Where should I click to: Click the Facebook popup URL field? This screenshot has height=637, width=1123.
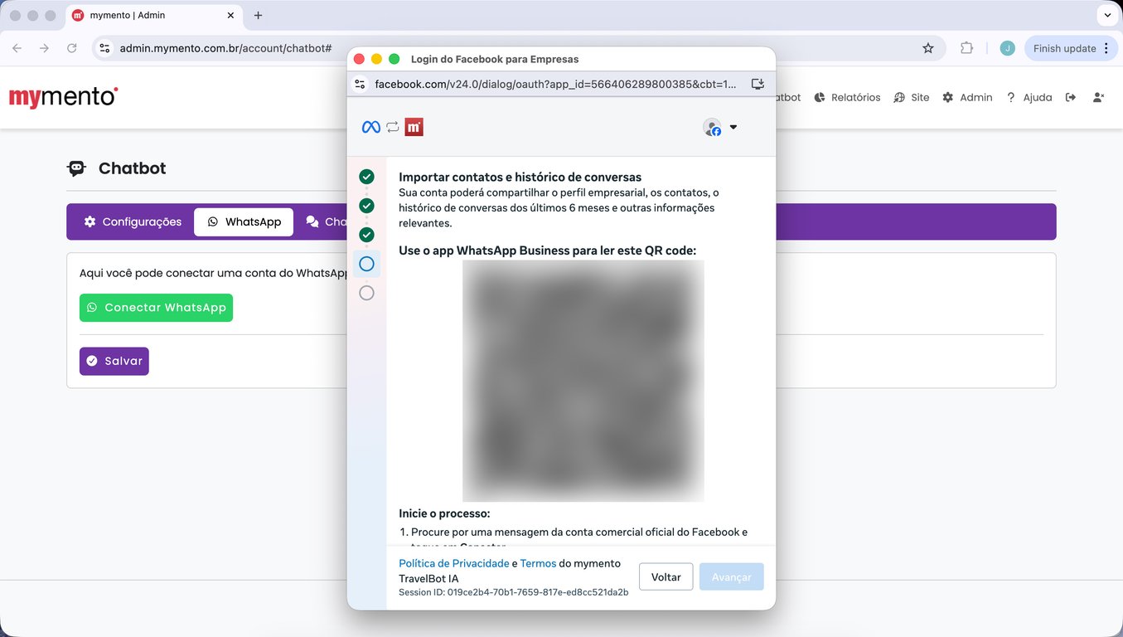555,84
